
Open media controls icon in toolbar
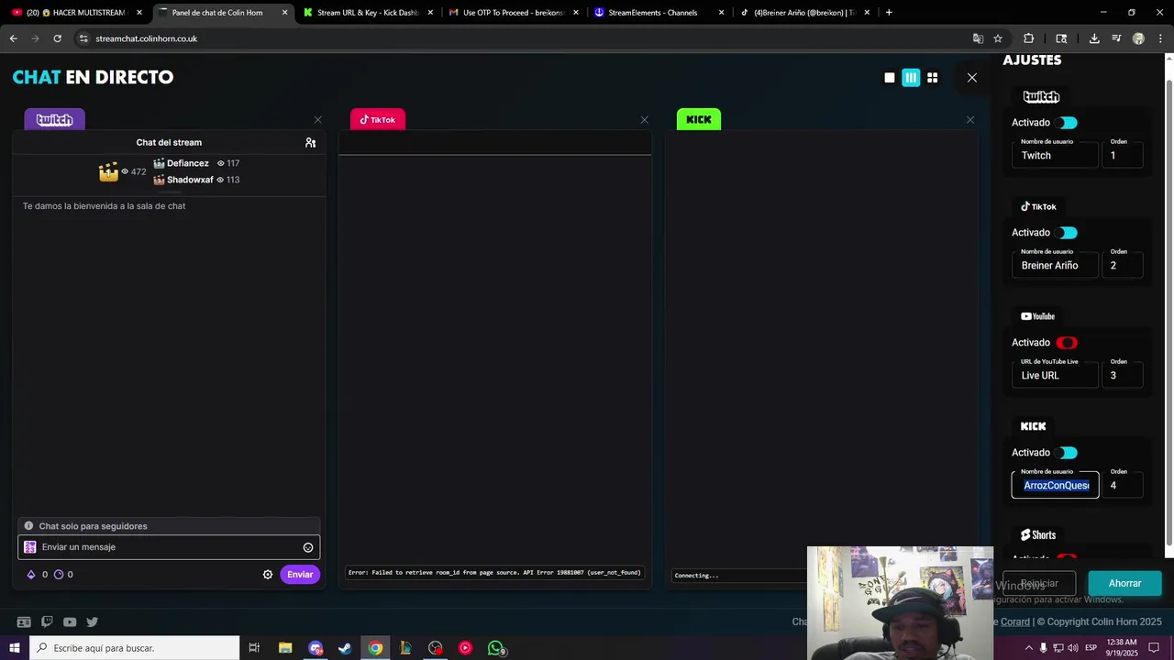(x=1116, y=38)
